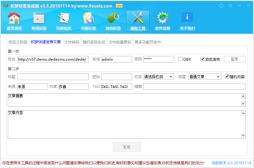Viewport: 254px width, 168px height.
Task: Click the red feedback message in status bar
Action: (x=103, y=163)
